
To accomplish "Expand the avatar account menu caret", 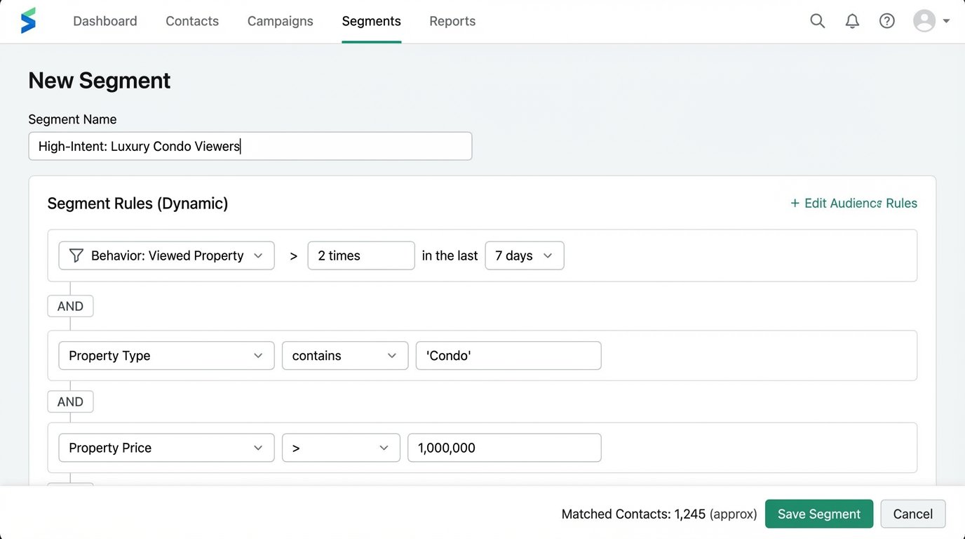I will click(947, 21).
